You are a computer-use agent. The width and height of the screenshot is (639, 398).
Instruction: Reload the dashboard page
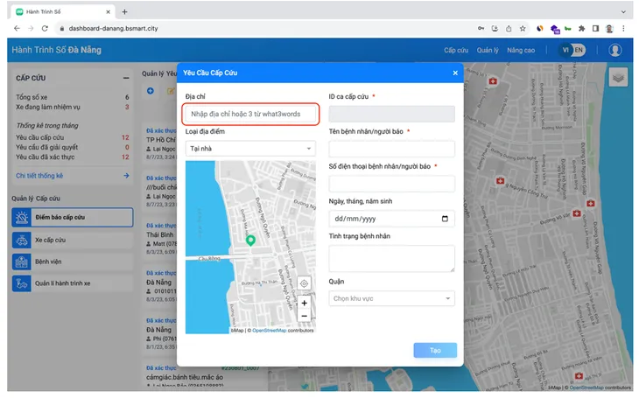(45, 29)
